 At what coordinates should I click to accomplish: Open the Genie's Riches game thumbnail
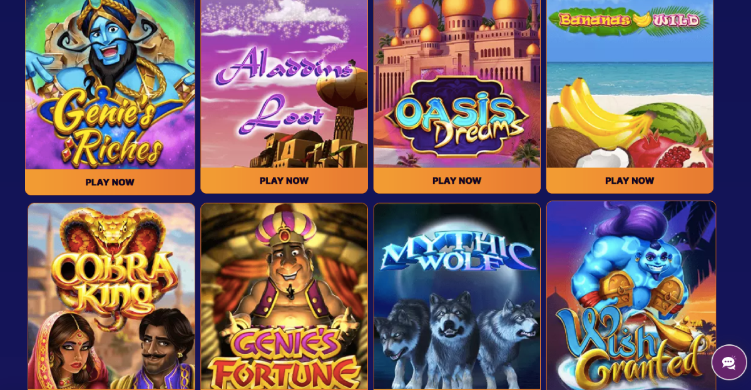(110, 84)
